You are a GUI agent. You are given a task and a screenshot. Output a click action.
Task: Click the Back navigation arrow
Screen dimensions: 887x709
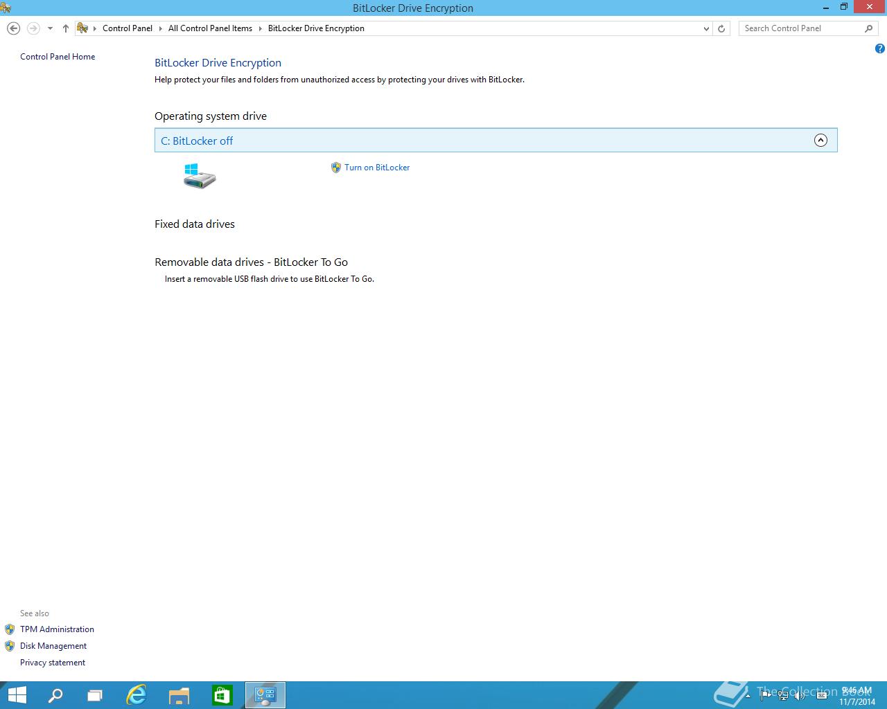pos(13,28)
